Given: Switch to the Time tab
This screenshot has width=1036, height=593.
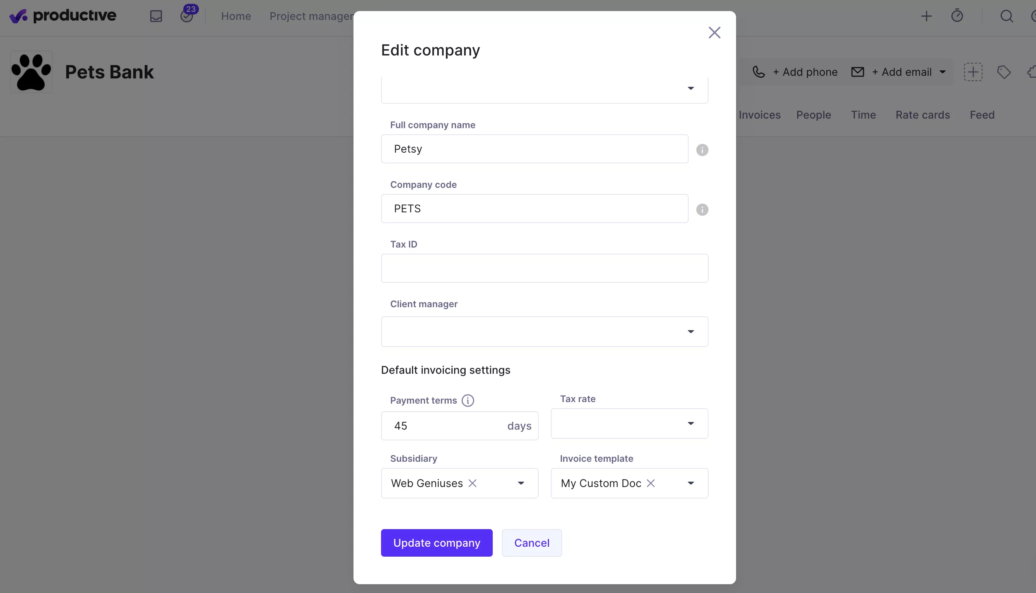Looking at the screenshot, I should point(863,115).
